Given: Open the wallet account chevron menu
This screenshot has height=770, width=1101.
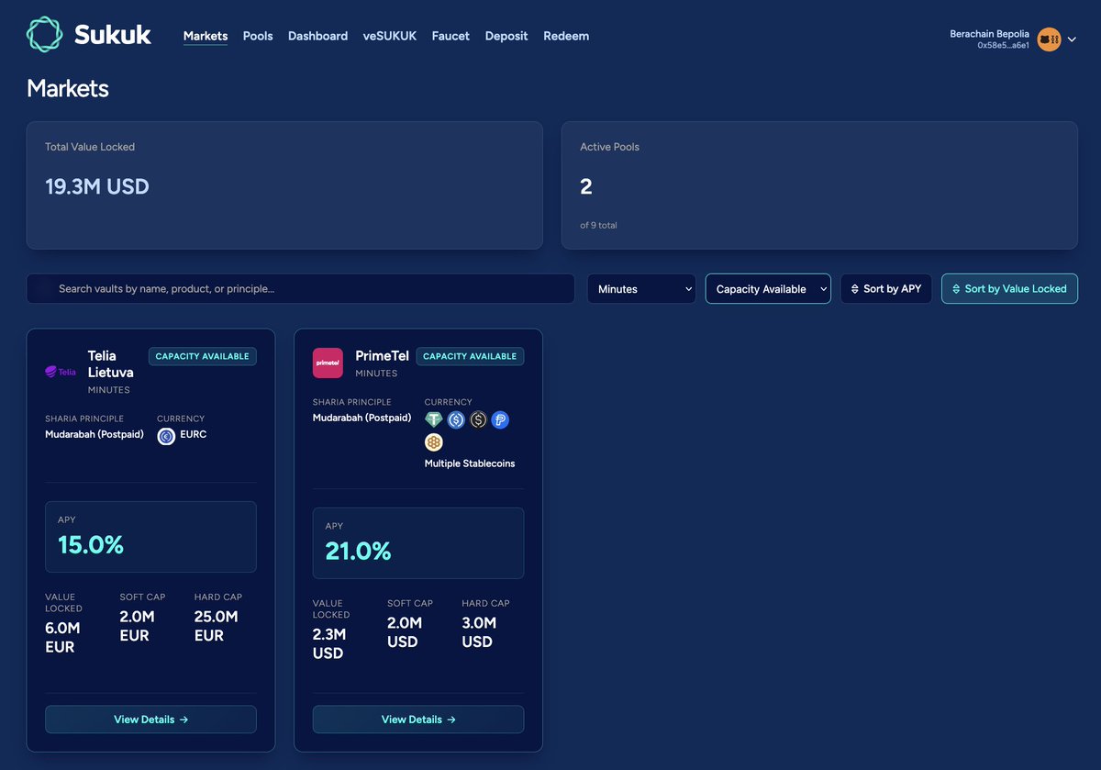Looking at the screenshot, I should (x=1072, y=39).
